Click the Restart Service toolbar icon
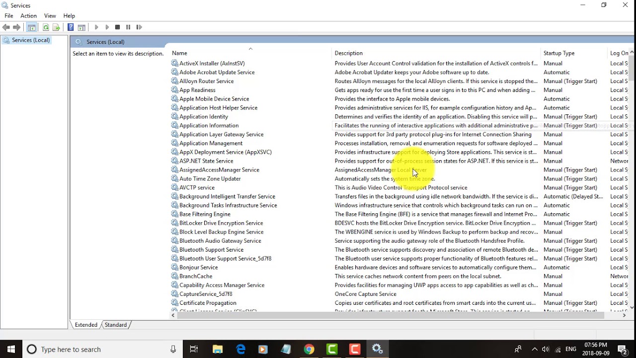 (139, 27)
